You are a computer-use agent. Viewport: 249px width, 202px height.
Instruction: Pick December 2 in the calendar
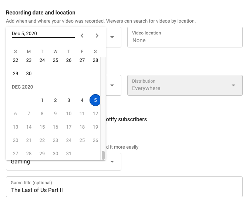tap(55, 100)
